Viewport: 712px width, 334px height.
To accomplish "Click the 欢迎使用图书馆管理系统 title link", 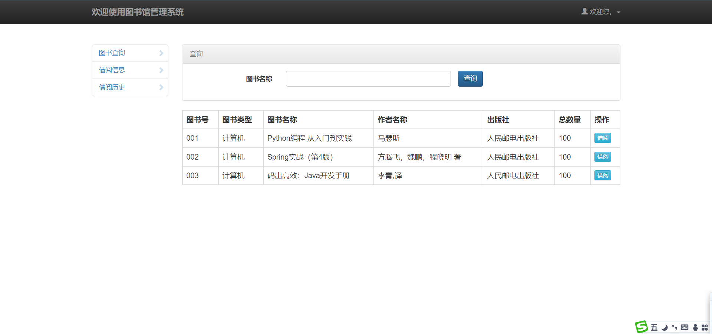I will 138,12.
